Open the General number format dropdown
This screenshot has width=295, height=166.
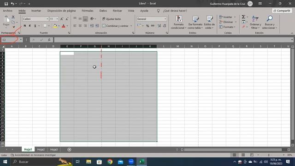pos(165,19)
